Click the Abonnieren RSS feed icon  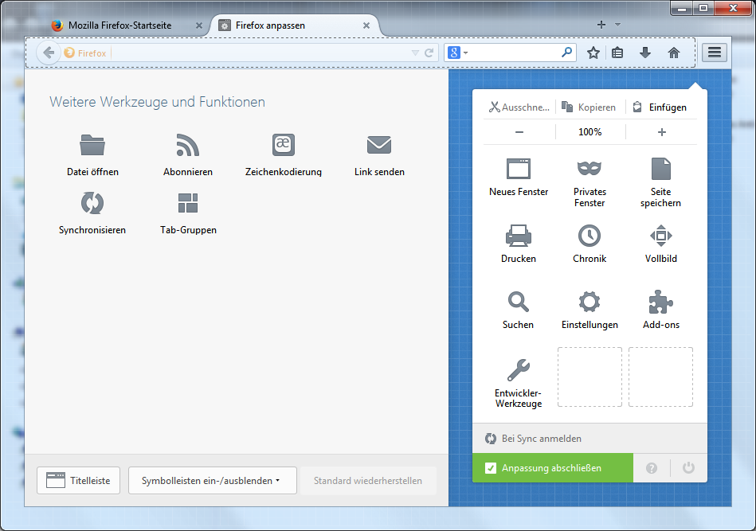187,146
